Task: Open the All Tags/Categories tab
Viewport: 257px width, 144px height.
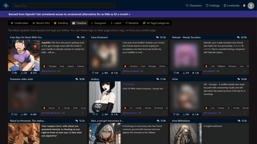Action: [156, 23]
